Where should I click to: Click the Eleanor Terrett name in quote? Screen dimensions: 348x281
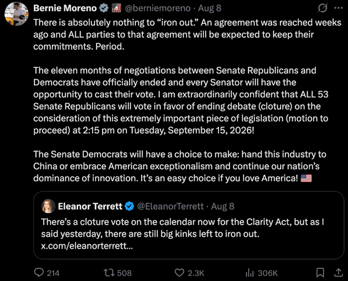(x=90, y=206)
